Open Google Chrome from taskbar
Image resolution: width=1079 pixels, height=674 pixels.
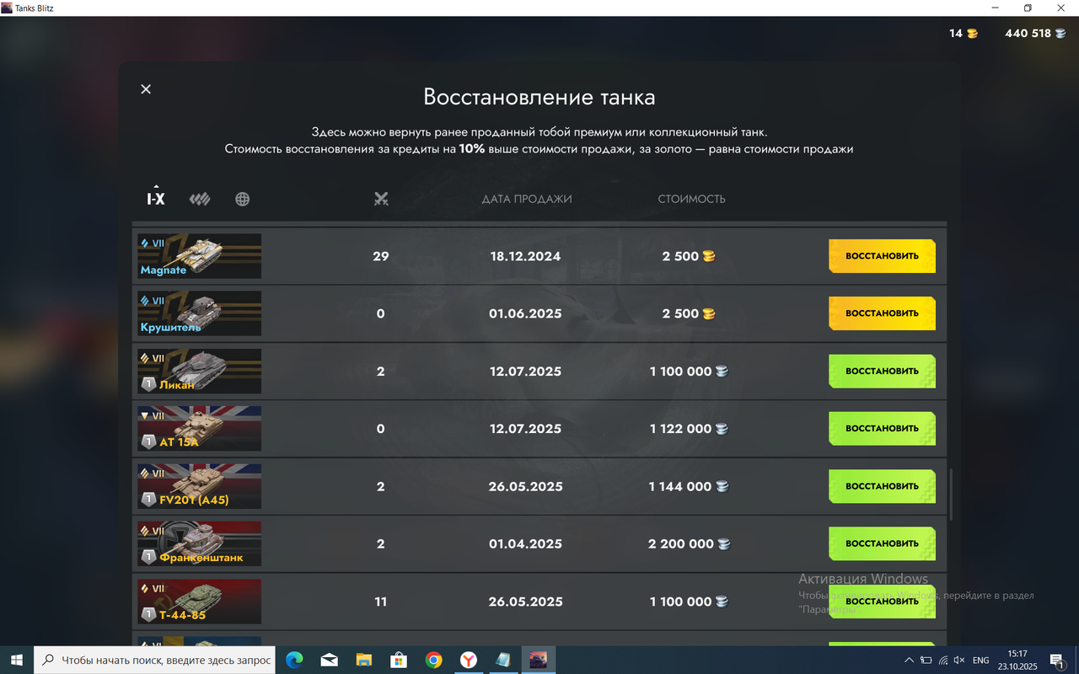[x=433, y=661]
